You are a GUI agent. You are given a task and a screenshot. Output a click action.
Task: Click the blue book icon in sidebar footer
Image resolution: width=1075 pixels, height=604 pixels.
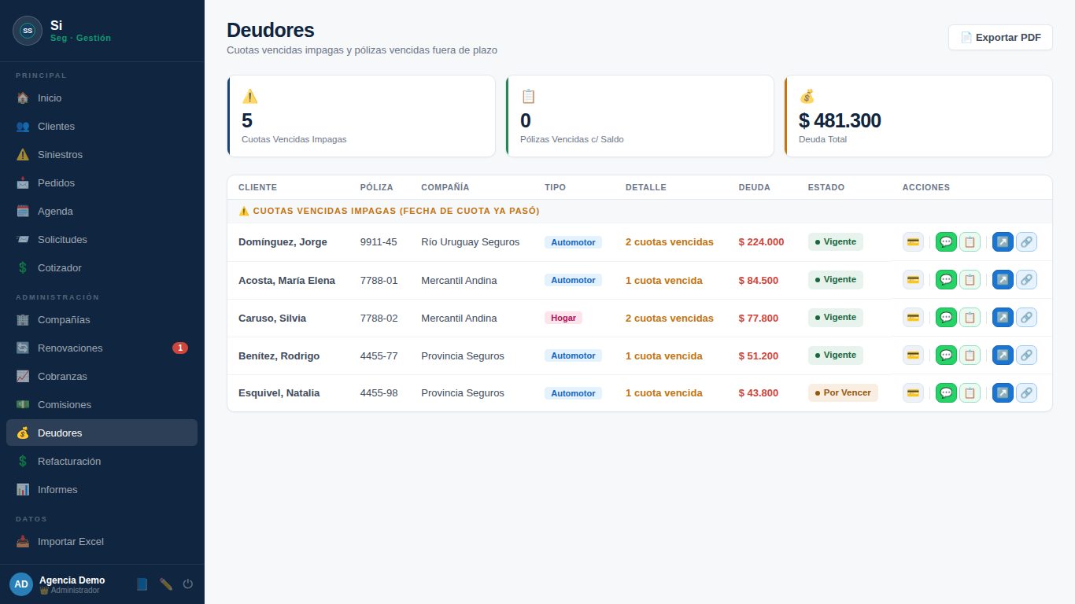pos(142,584)
